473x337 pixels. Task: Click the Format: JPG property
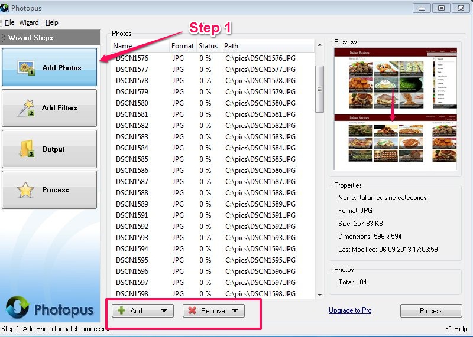pyautogui.click(x=355, y=211)
